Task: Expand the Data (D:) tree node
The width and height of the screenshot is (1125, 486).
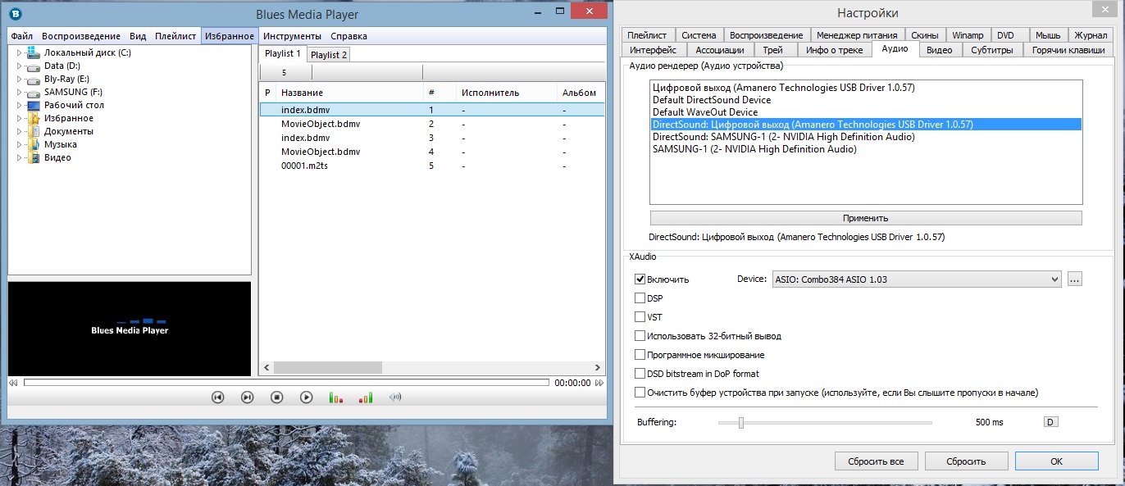Action: pyautogui.click(x=19, y=66)
